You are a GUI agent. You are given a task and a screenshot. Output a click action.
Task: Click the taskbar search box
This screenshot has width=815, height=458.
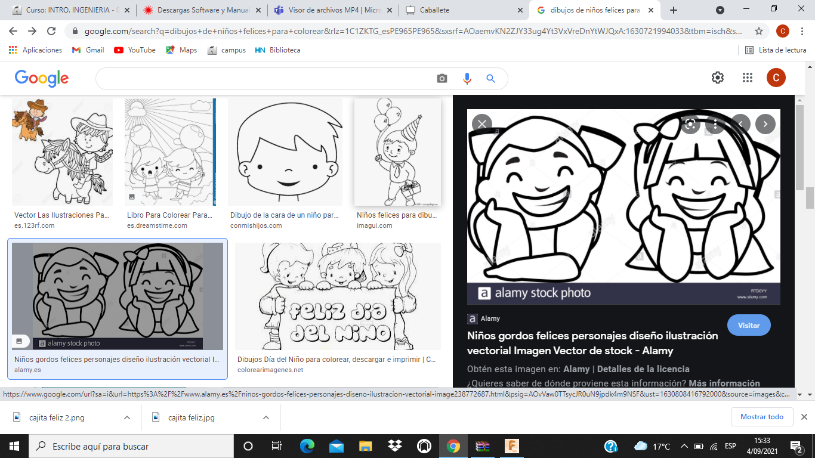pos(131,446)
